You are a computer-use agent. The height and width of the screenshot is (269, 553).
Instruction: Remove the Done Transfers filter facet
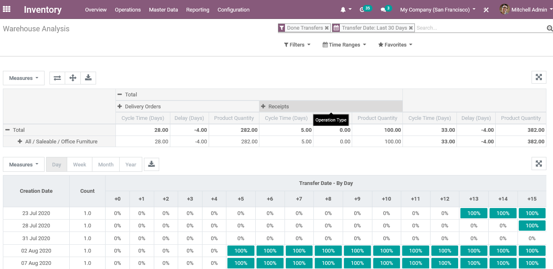point(327,28)
